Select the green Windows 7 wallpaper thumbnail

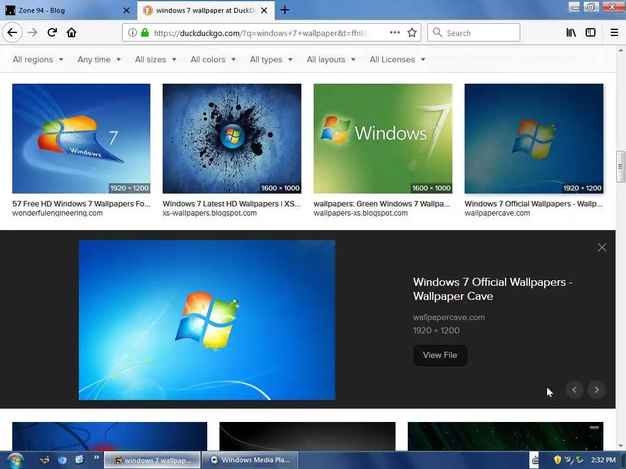[383, 139]
